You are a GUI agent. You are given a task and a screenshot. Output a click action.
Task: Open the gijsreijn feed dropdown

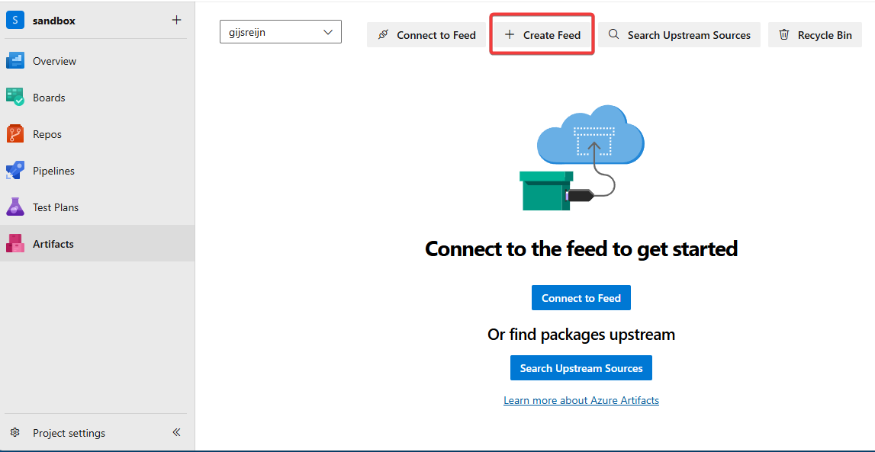click(280, 32)
